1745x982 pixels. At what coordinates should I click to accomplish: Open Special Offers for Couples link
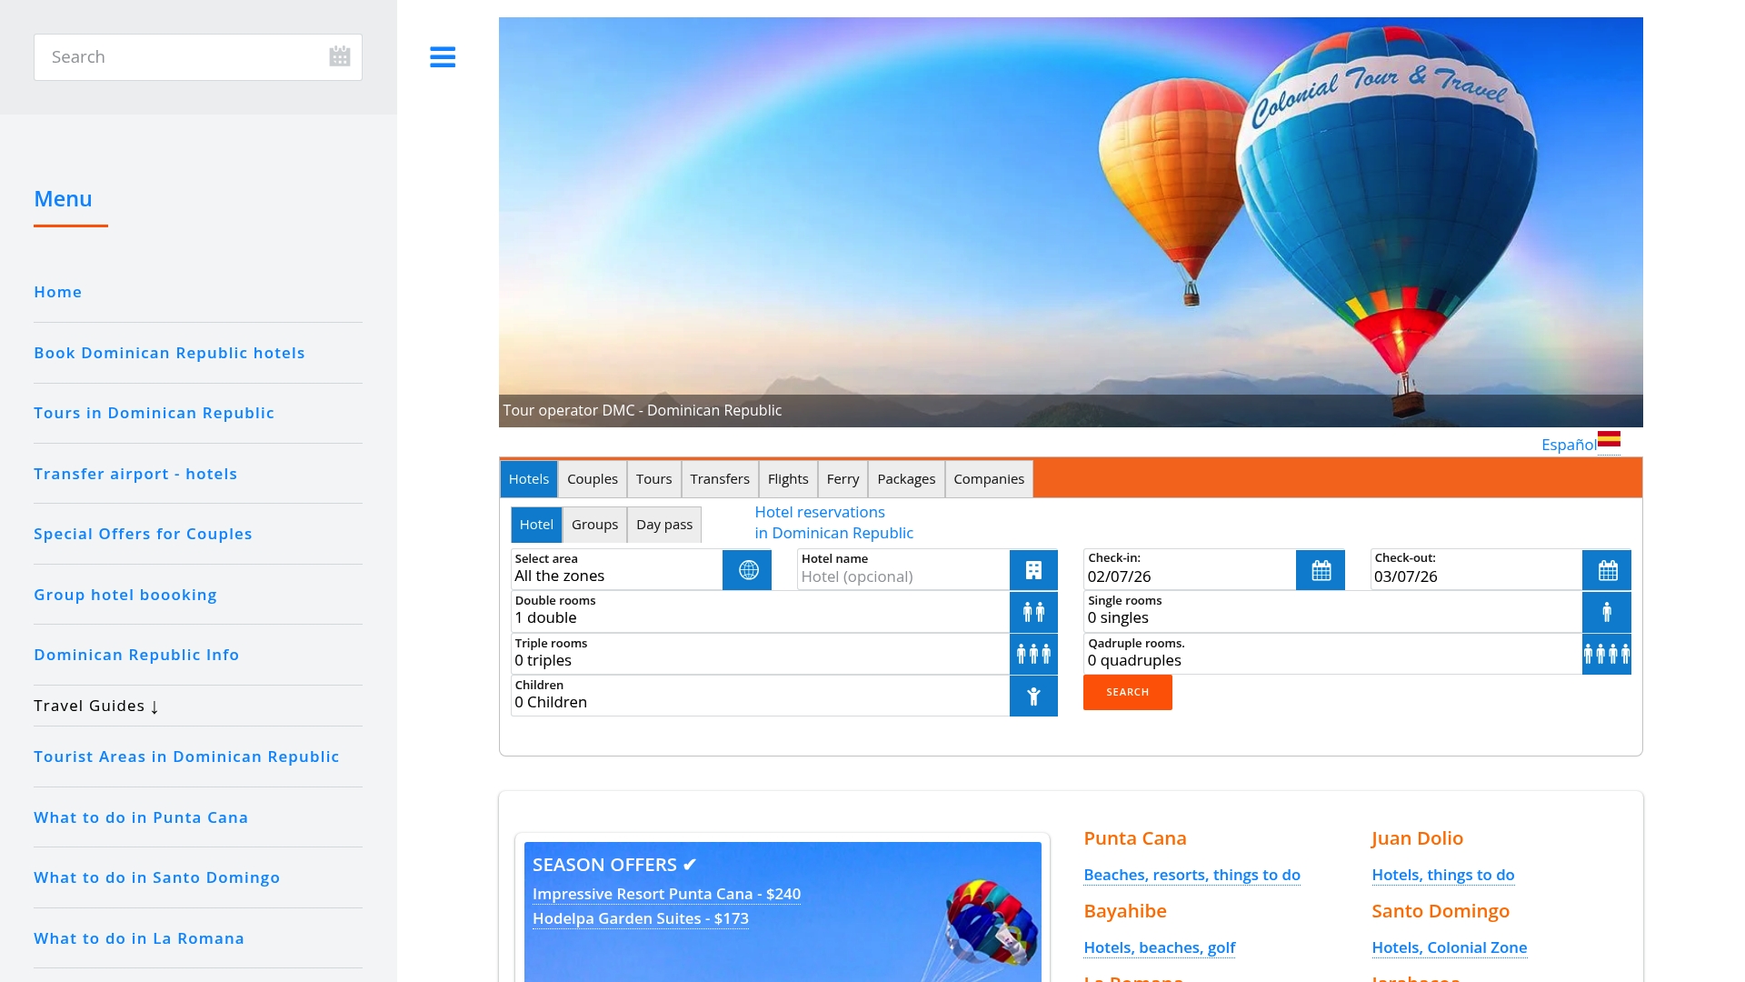[143, 534]
